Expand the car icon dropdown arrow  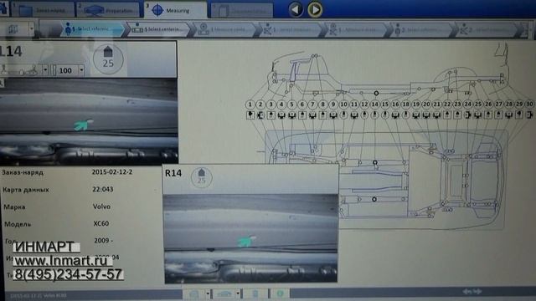pos(238,293)
